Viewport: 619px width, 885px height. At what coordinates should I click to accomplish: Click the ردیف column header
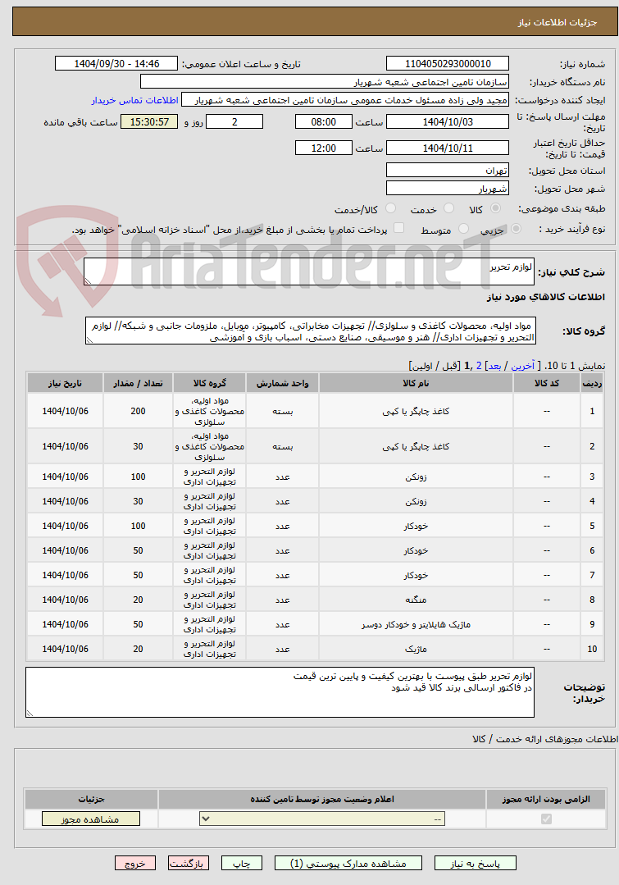pyautogui.click(x=592, y=383)
